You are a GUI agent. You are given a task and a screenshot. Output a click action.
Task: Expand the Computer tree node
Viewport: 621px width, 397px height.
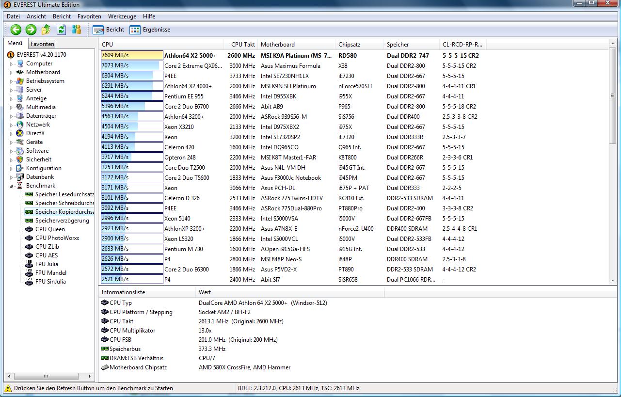12,64
